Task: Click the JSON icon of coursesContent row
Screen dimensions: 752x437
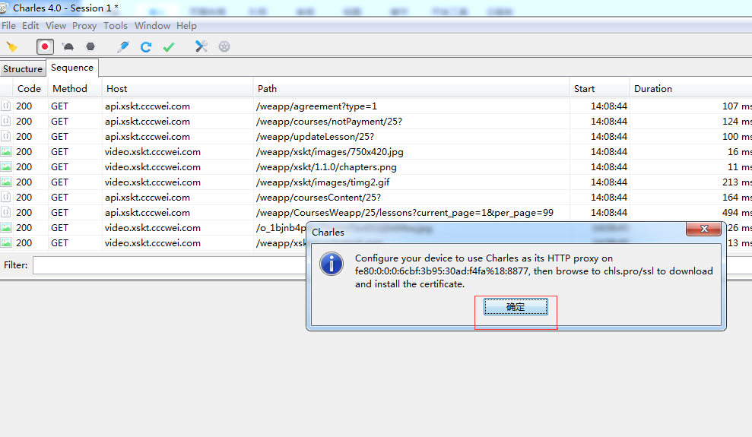Action: (x=6, y=198)
